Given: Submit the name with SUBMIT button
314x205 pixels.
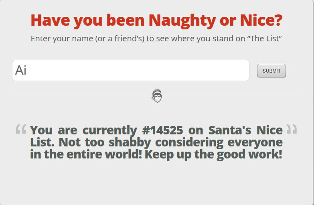Looking at the screenshot, I should (x=271, y=71).
